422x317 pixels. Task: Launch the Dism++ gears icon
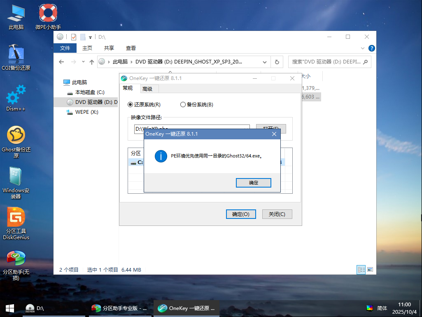[x=16, y=98]
